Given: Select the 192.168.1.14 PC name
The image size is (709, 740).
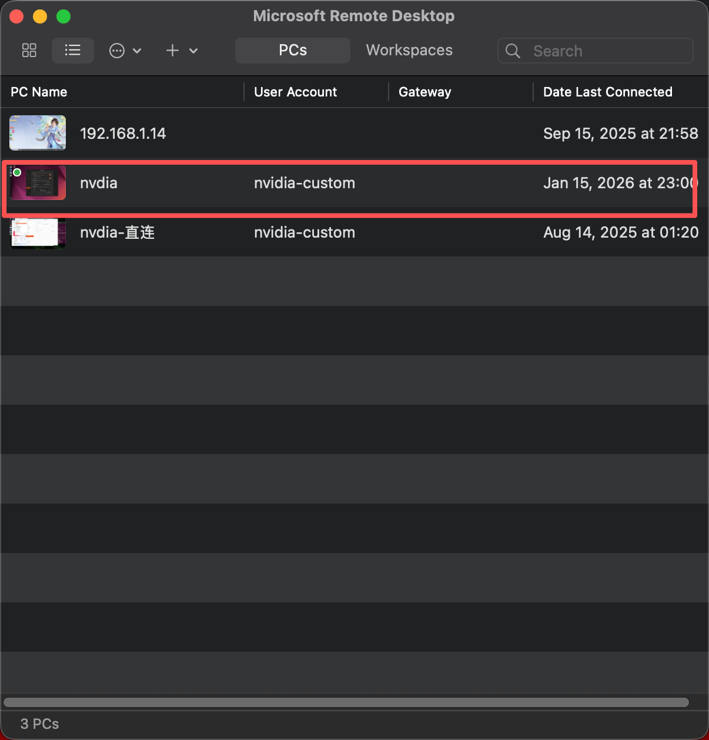Looking at the screenshot, I should [123, 134].
